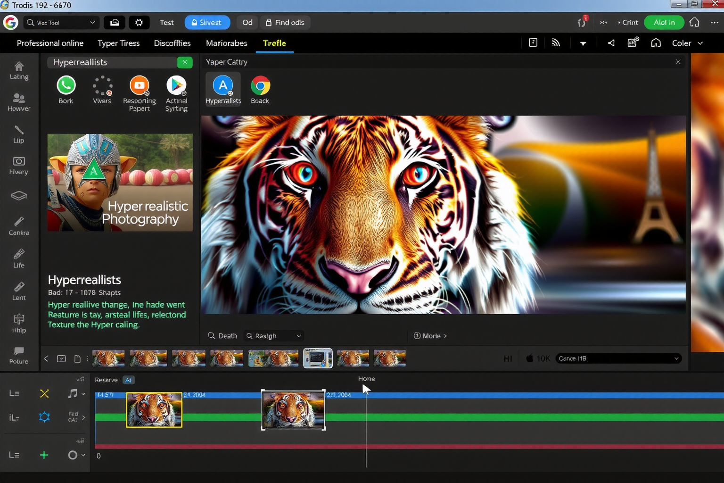The width and height of the screenshot is (724, 483).
Task: Expand the Coler dropdown
Action: [687, 43]
